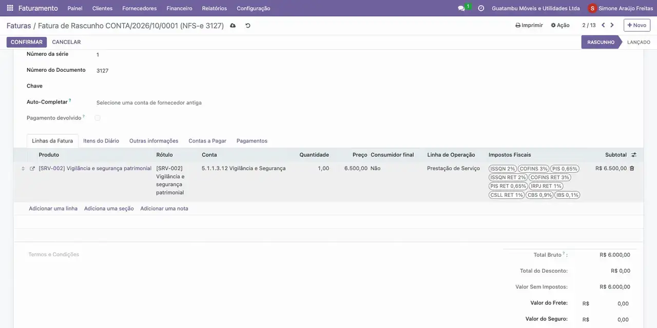Viewport: 657px width, 328px height.
Task: Open the Fornecedores menu
Action: click(x=140, y=8)
